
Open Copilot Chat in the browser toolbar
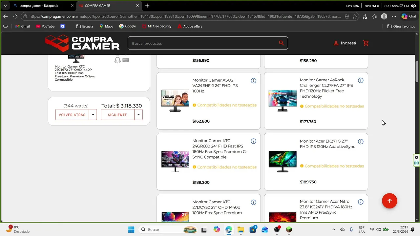pyautogui.click(x=409, y=16)
